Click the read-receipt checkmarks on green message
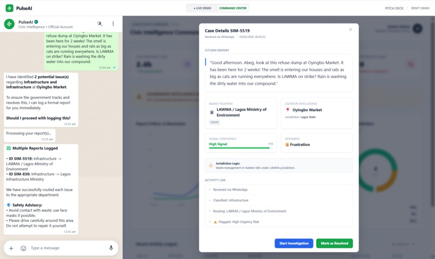This screenshot has height=259, width=435. tap(114, 67)
